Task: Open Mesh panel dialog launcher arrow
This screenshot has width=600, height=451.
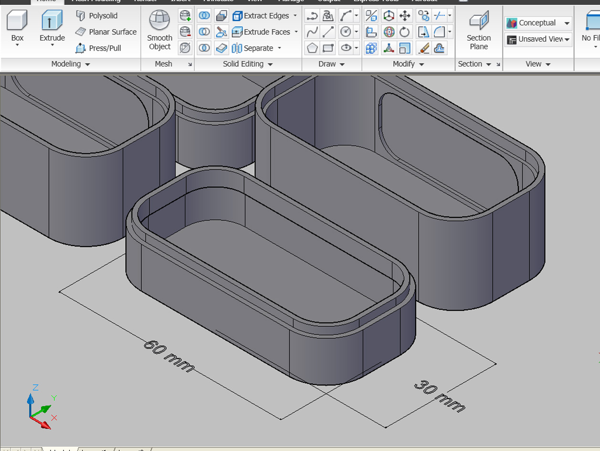Action: [x=189, y=64]
